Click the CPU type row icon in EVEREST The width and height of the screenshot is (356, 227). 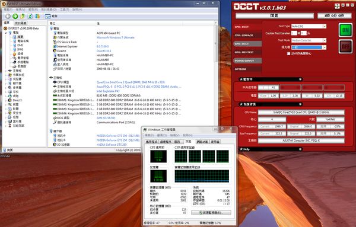click(x=55, y=82)
